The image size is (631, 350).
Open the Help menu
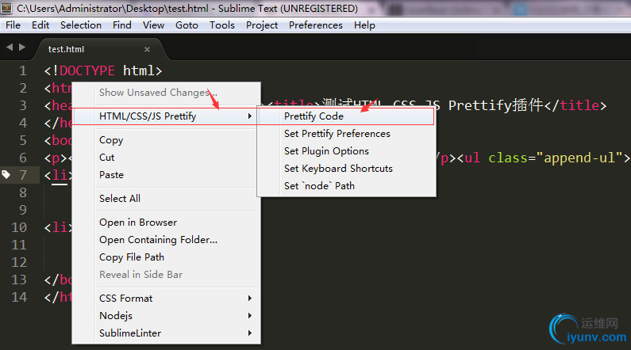(364, 25)
